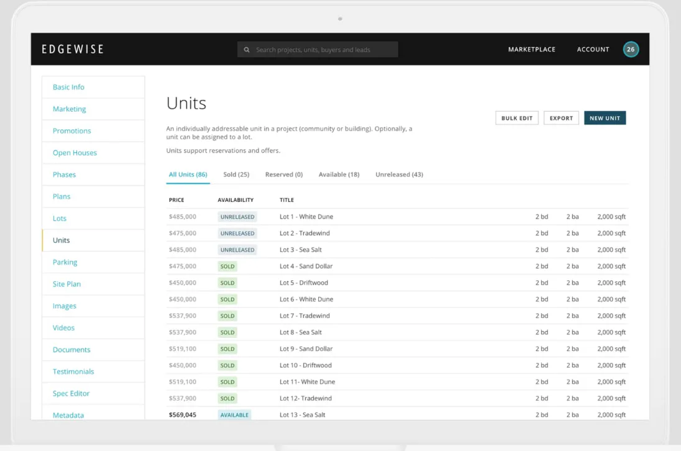Open Basic Info in the sidebar
The height and width of the screenshot is (451, 681).
tap(68, 87)
